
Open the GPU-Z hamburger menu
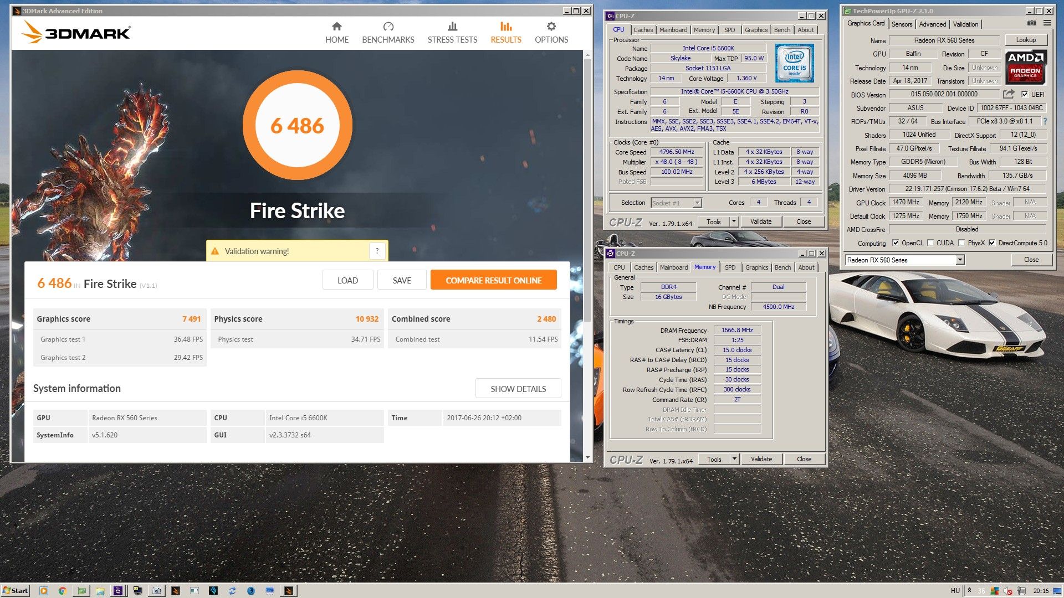pyautogui.click(x=1047, y=23)
